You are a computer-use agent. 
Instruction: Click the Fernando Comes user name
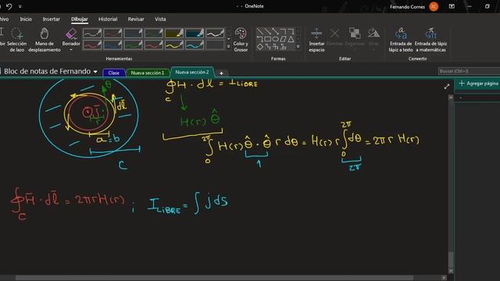[x=407, y=7]
